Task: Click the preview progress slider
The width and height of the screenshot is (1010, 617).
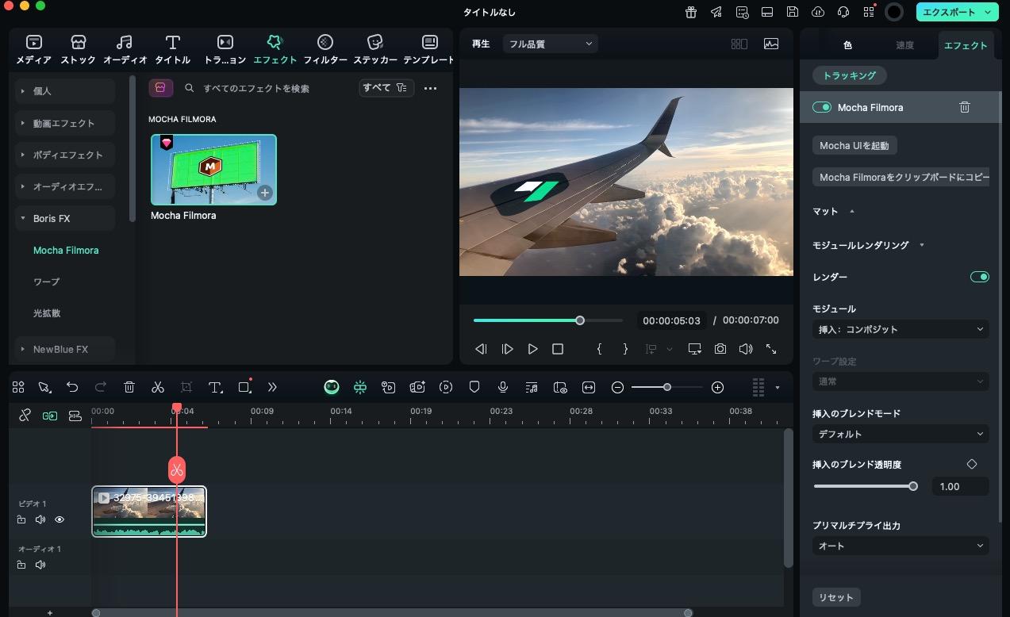Action: pyautogui.click(x=547, y=320)
